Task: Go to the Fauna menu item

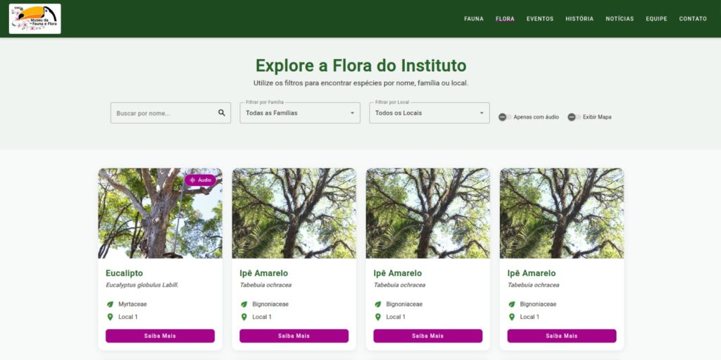Action: tap(474, 19)
